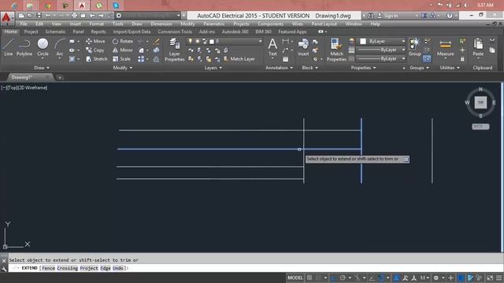Toggle the MODEL space button
504x283 pixels.
click(x=295, y=277)
